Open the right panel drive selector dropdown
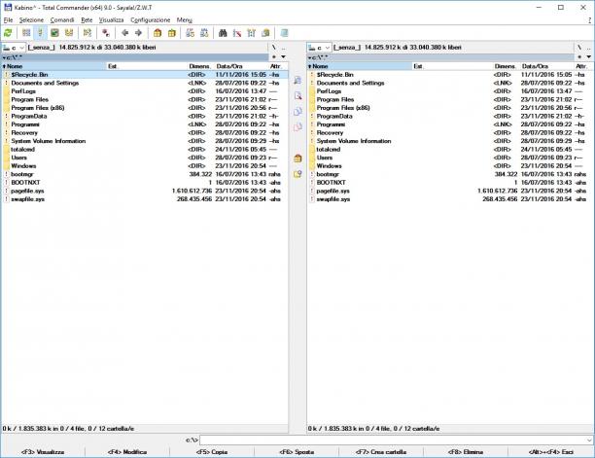The height and width of the screenshot is (458, 595). (x=319, y=48)
